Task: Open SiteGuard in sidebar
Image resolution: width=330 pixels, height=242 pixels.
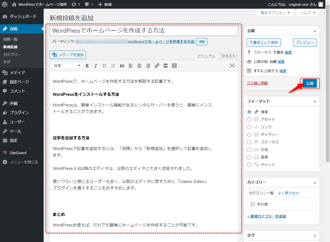Action: coord(22,153)
